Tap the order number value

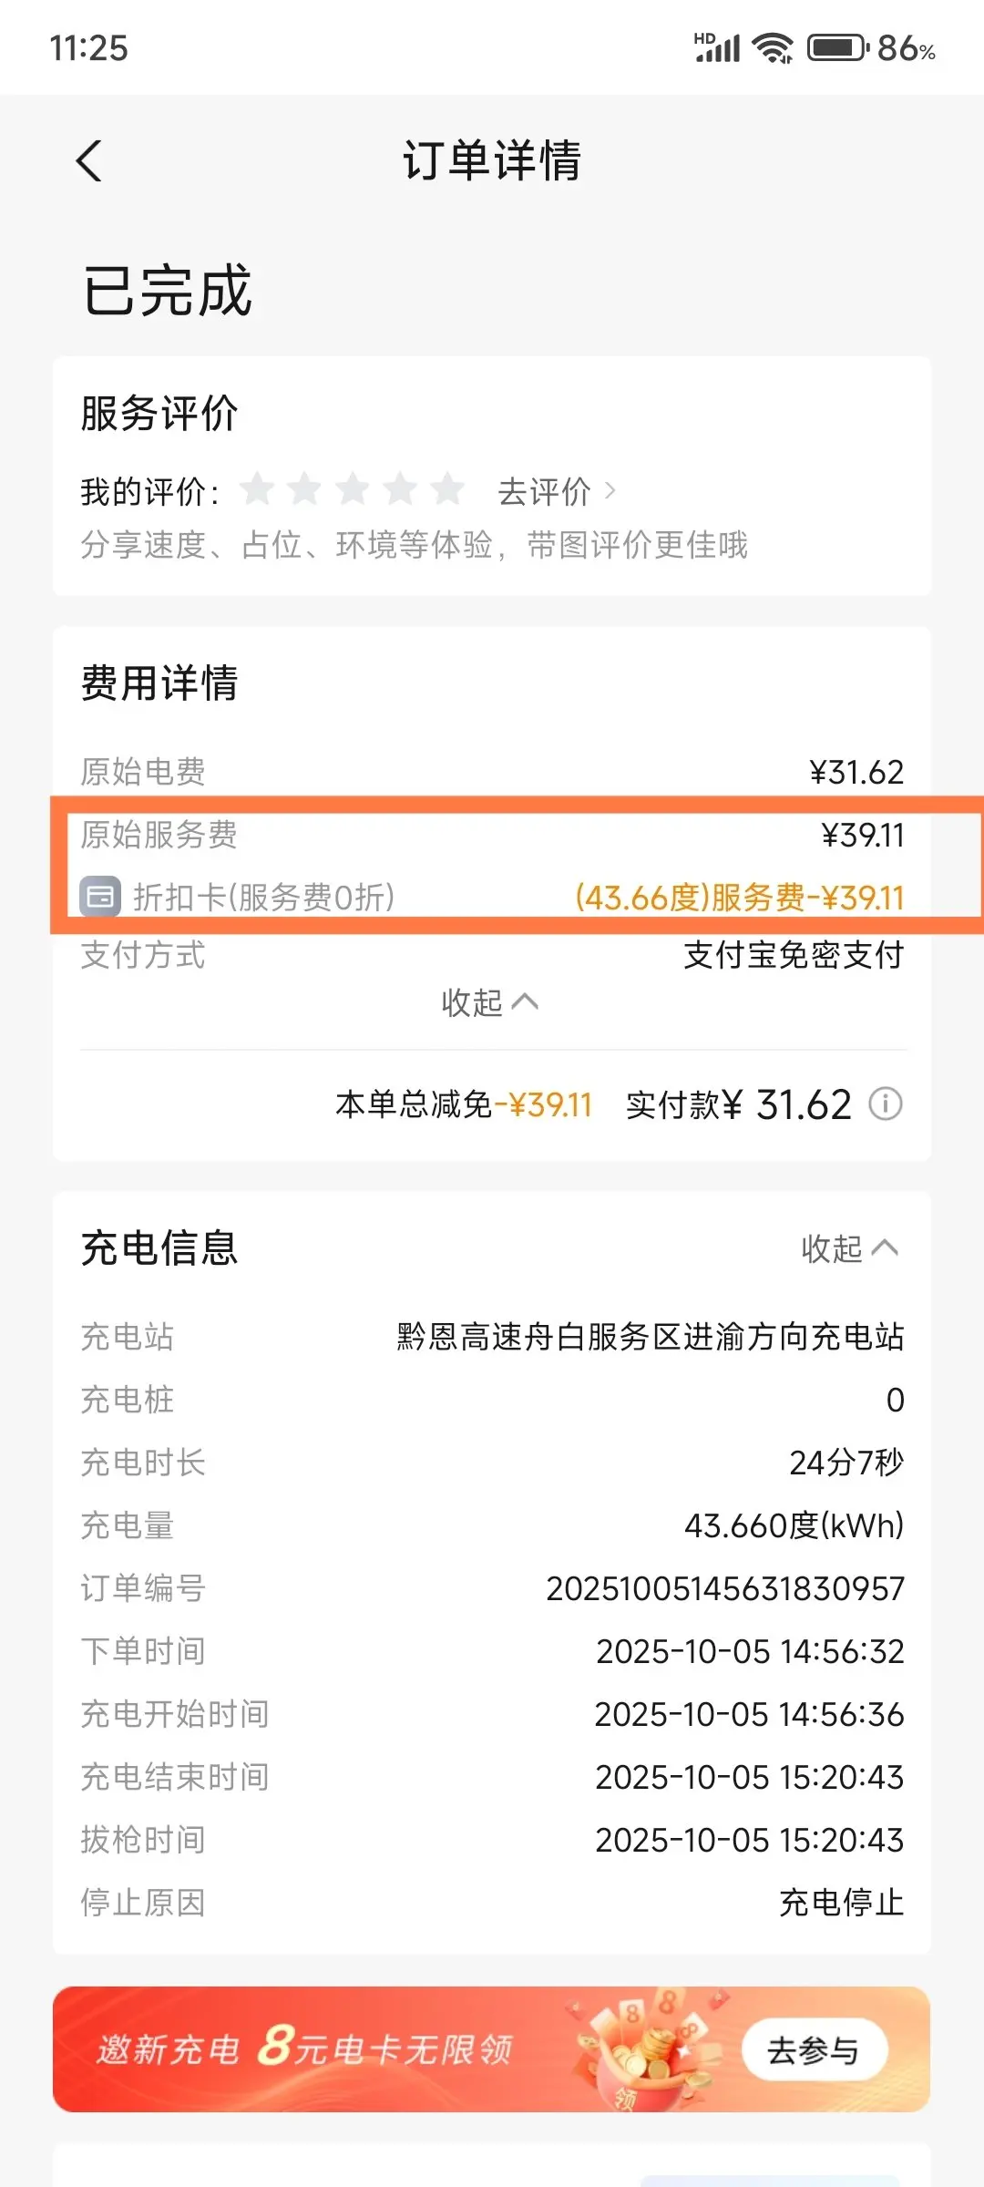point(724,1588)
